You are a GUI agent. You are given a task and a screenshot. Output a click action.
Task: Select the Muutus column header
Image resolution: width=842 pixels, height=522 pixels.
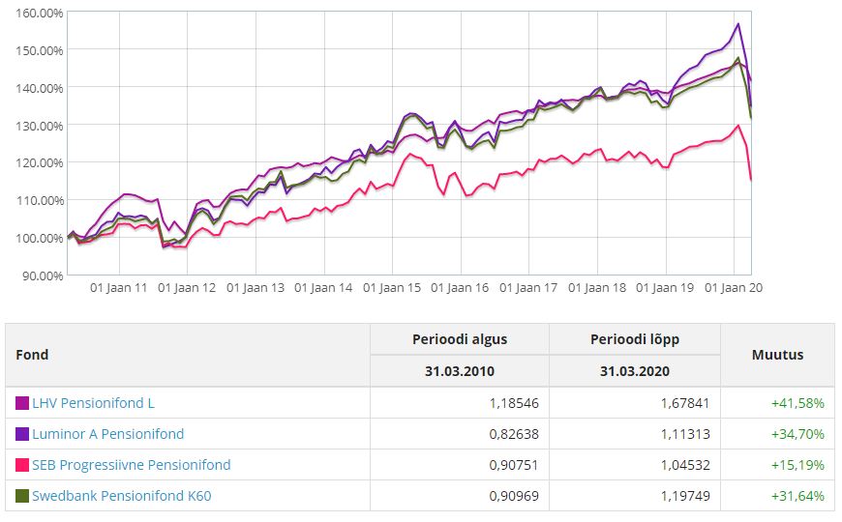point(777,355)
